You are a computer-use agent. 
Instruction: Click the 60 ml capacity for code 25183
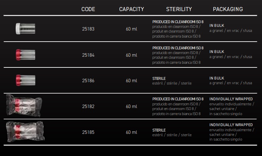click(x=132, y=29)
